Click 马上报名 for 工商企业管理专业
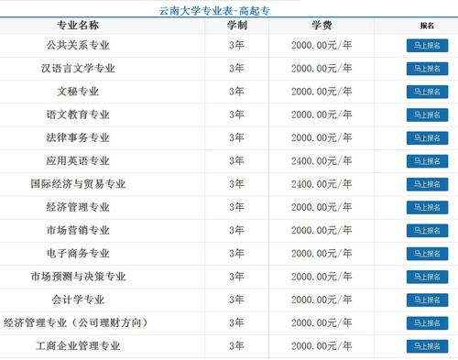 [x=427, y=346]
